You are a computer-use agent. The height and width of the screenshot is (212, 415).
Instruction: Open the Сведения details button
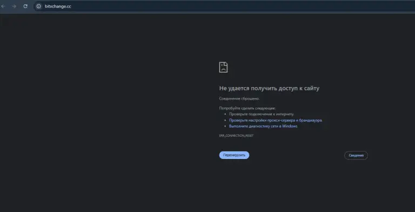coord(356,155)
